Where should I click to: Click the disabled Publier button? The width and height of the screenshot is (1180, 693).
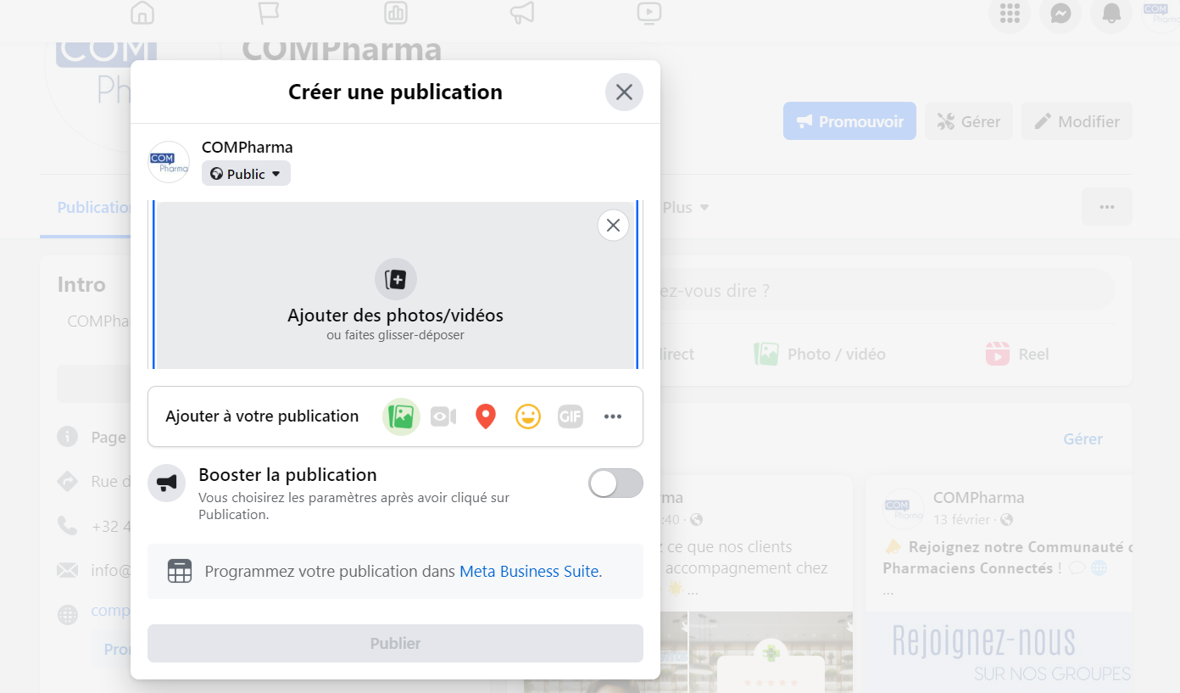(x=395, y=644)
